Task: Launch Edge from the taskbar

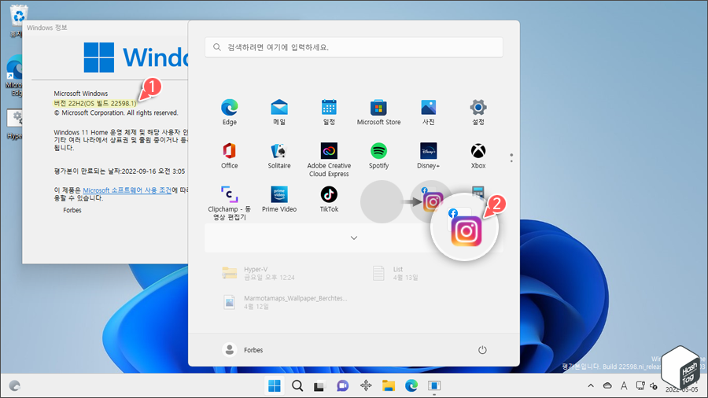Action: [411, 386]
